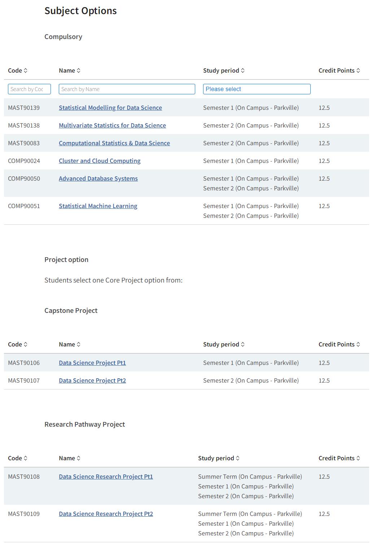Open the 'Please select' study period dropdown
Screen dimensions: 372x560
[x=257, y=89]
